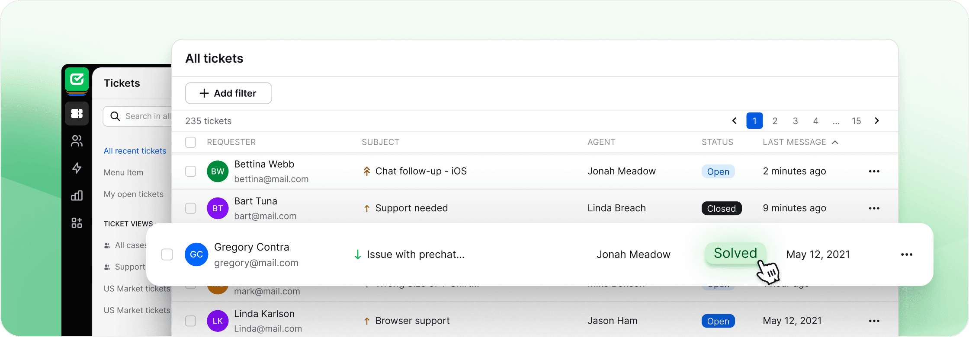
Task: Open the Issue with prechat ticket
Action: coord(416,254)
